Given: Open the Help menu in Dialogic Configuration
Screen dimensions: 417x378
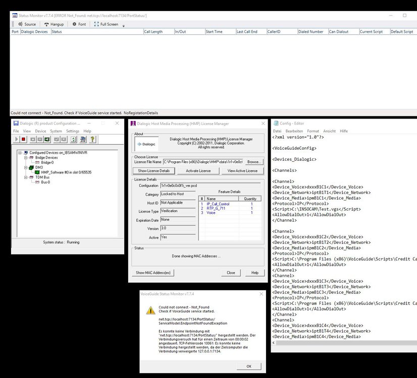Looking at the screenshot, I should click(87, 131).
